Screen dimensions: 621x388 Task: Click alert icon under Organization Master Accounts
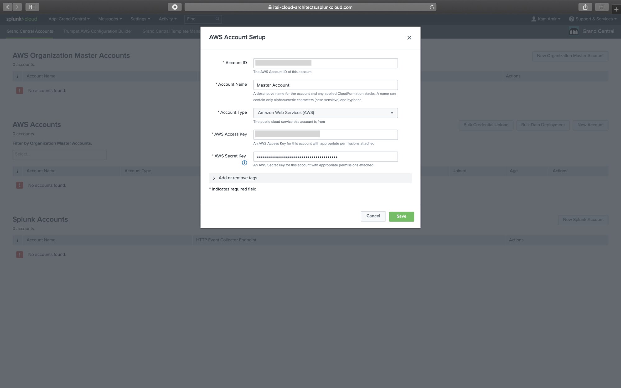[x=20, y=90]
